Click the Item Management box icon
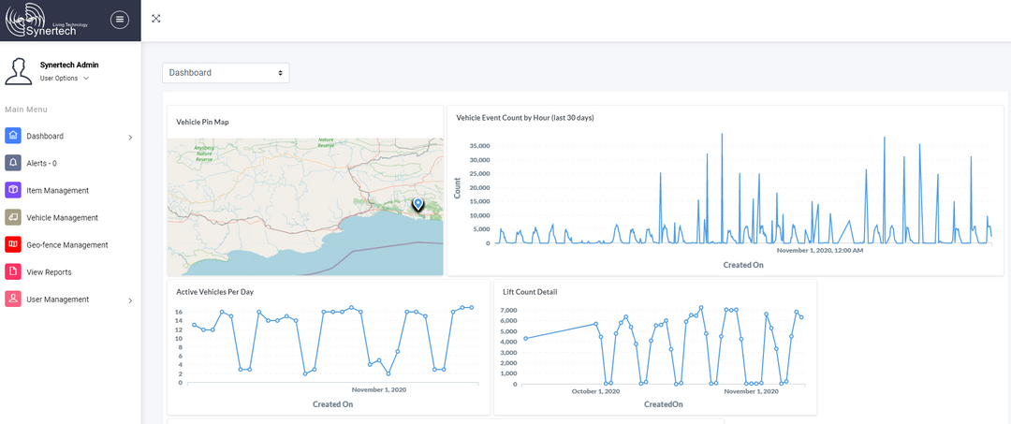This screenshot has height=424, width=1011. [13, 190]
